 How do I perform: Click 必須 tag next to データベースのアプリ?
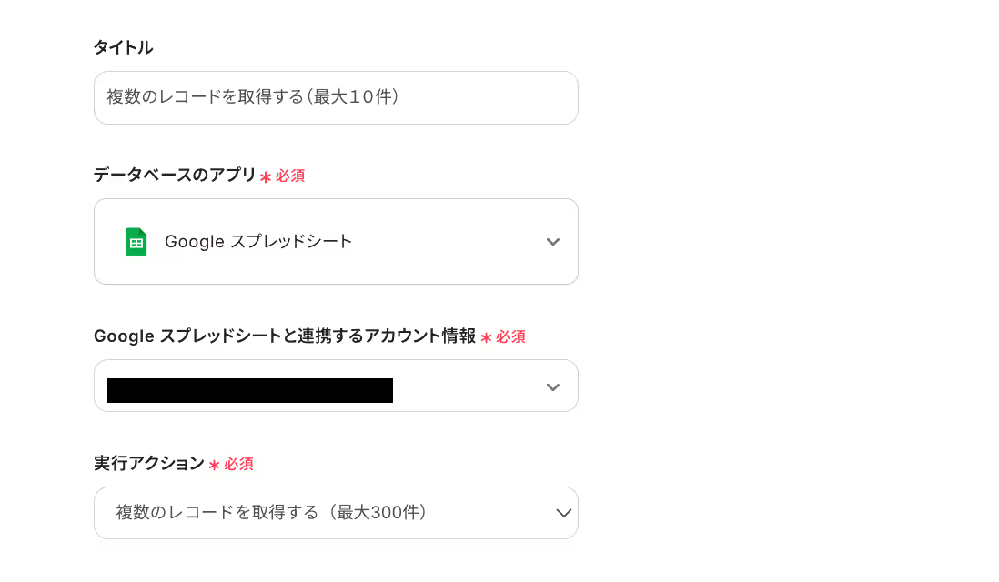click(x=290, y=176)
